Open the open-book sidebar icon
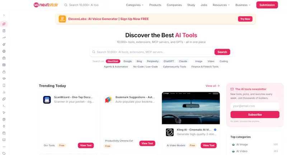This screenshot has width=287, height=155. pyautogui.click(x=4, y=140)
